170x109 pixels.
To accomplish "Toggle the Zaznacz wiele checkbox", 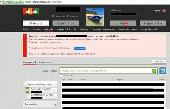I will tap(61, 76).
